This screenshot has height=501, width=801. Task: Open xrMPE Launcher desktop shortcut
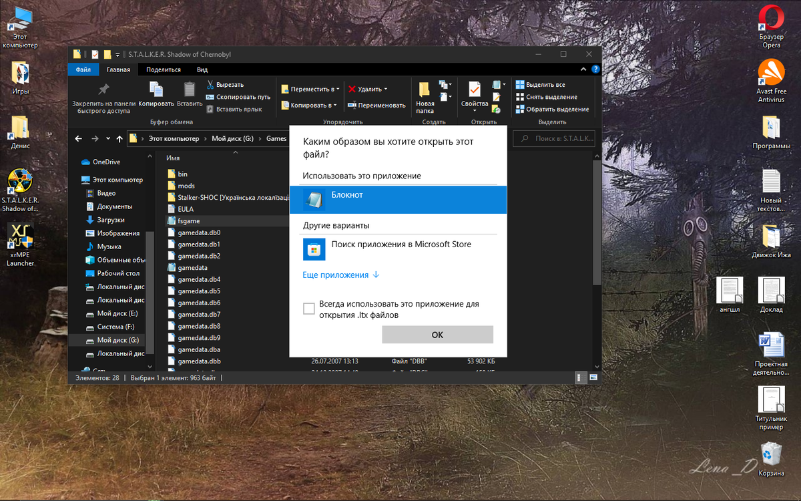20,244
